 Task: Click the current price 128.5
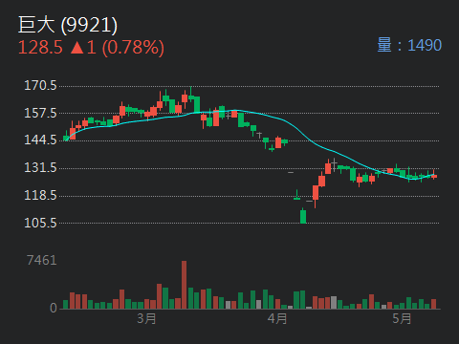tap(40, 47)
